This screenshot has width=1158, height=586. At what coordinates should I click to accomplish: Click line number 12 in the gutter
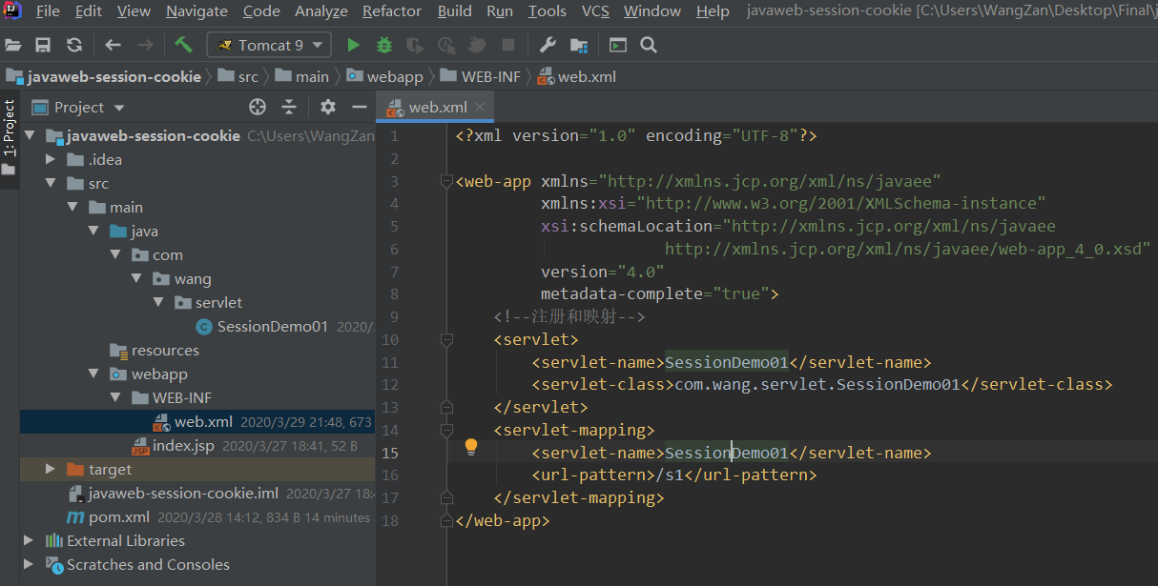click(390, 385)
